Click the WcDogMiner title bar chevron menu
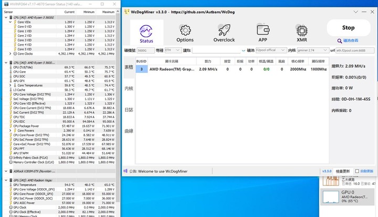378x217 pixels. [355, 12]
